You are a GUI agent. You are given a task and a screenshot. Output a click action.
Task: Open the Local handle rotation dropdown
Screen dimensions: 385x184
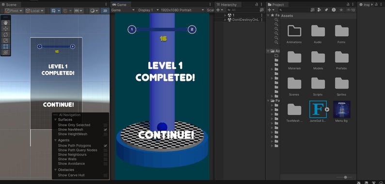click(35, 11)
